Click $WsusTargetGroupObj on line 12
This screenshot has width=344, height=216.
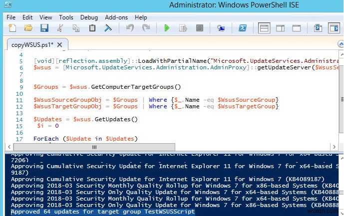pyautogui.click(x=67, y=106)
